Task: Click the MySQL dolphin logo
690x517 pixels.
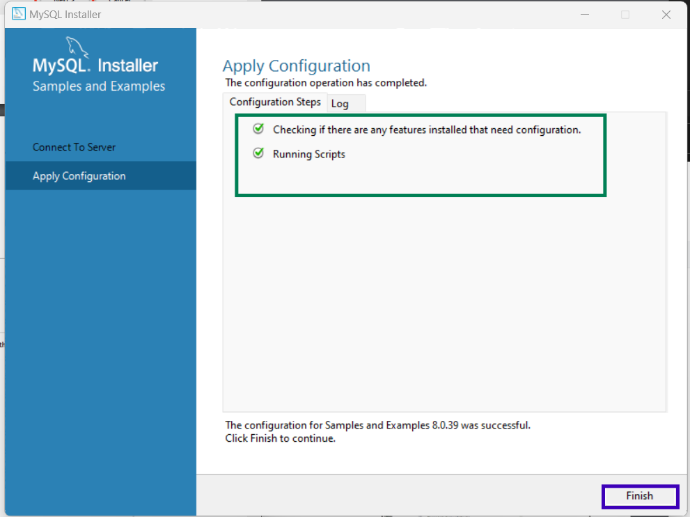Action: [77, 47]
